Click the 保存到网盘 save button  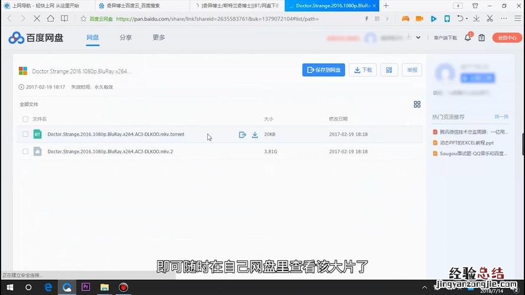[324, 70]
